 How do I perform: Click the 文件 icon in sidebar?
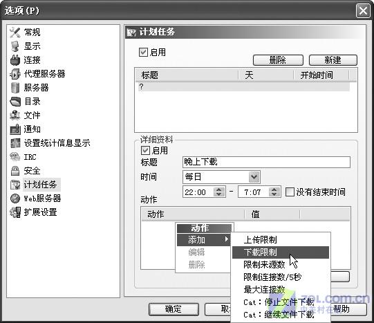point(15,116)
